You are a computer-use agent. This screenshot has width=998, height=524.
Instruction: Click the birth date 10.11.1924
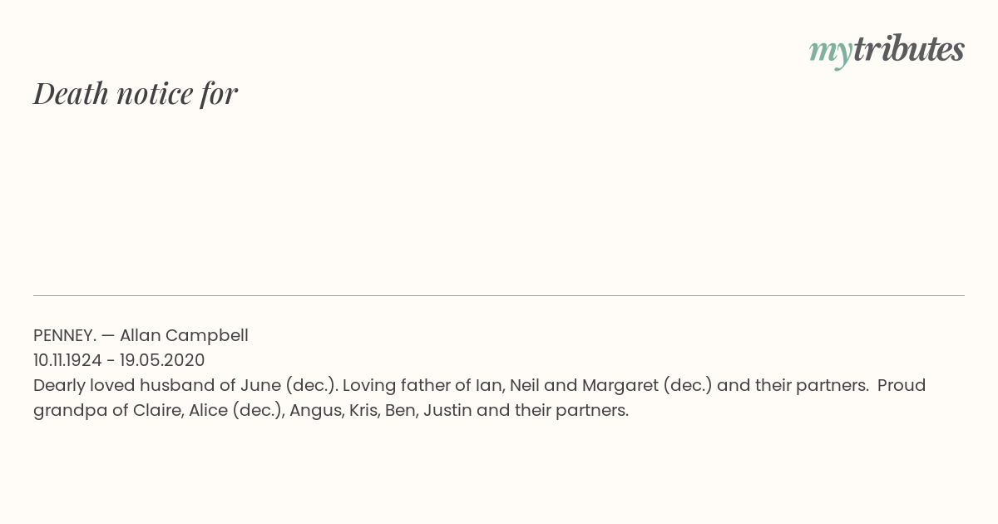coord(67,360)
